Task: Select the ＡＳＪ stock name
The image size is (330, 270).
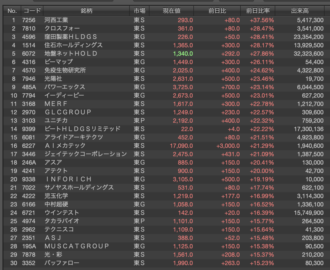Action: point(53,238)
